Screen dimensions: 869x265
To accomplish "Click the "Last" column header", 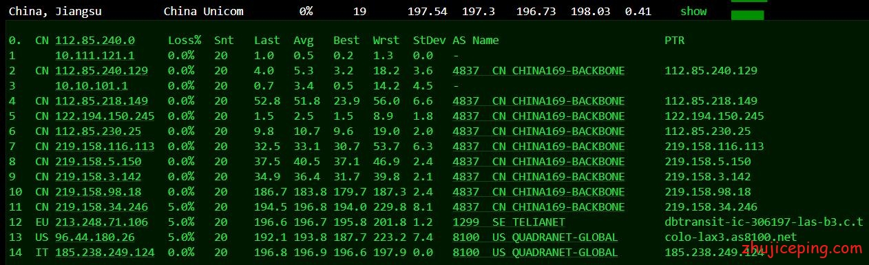I will [267, 41].
